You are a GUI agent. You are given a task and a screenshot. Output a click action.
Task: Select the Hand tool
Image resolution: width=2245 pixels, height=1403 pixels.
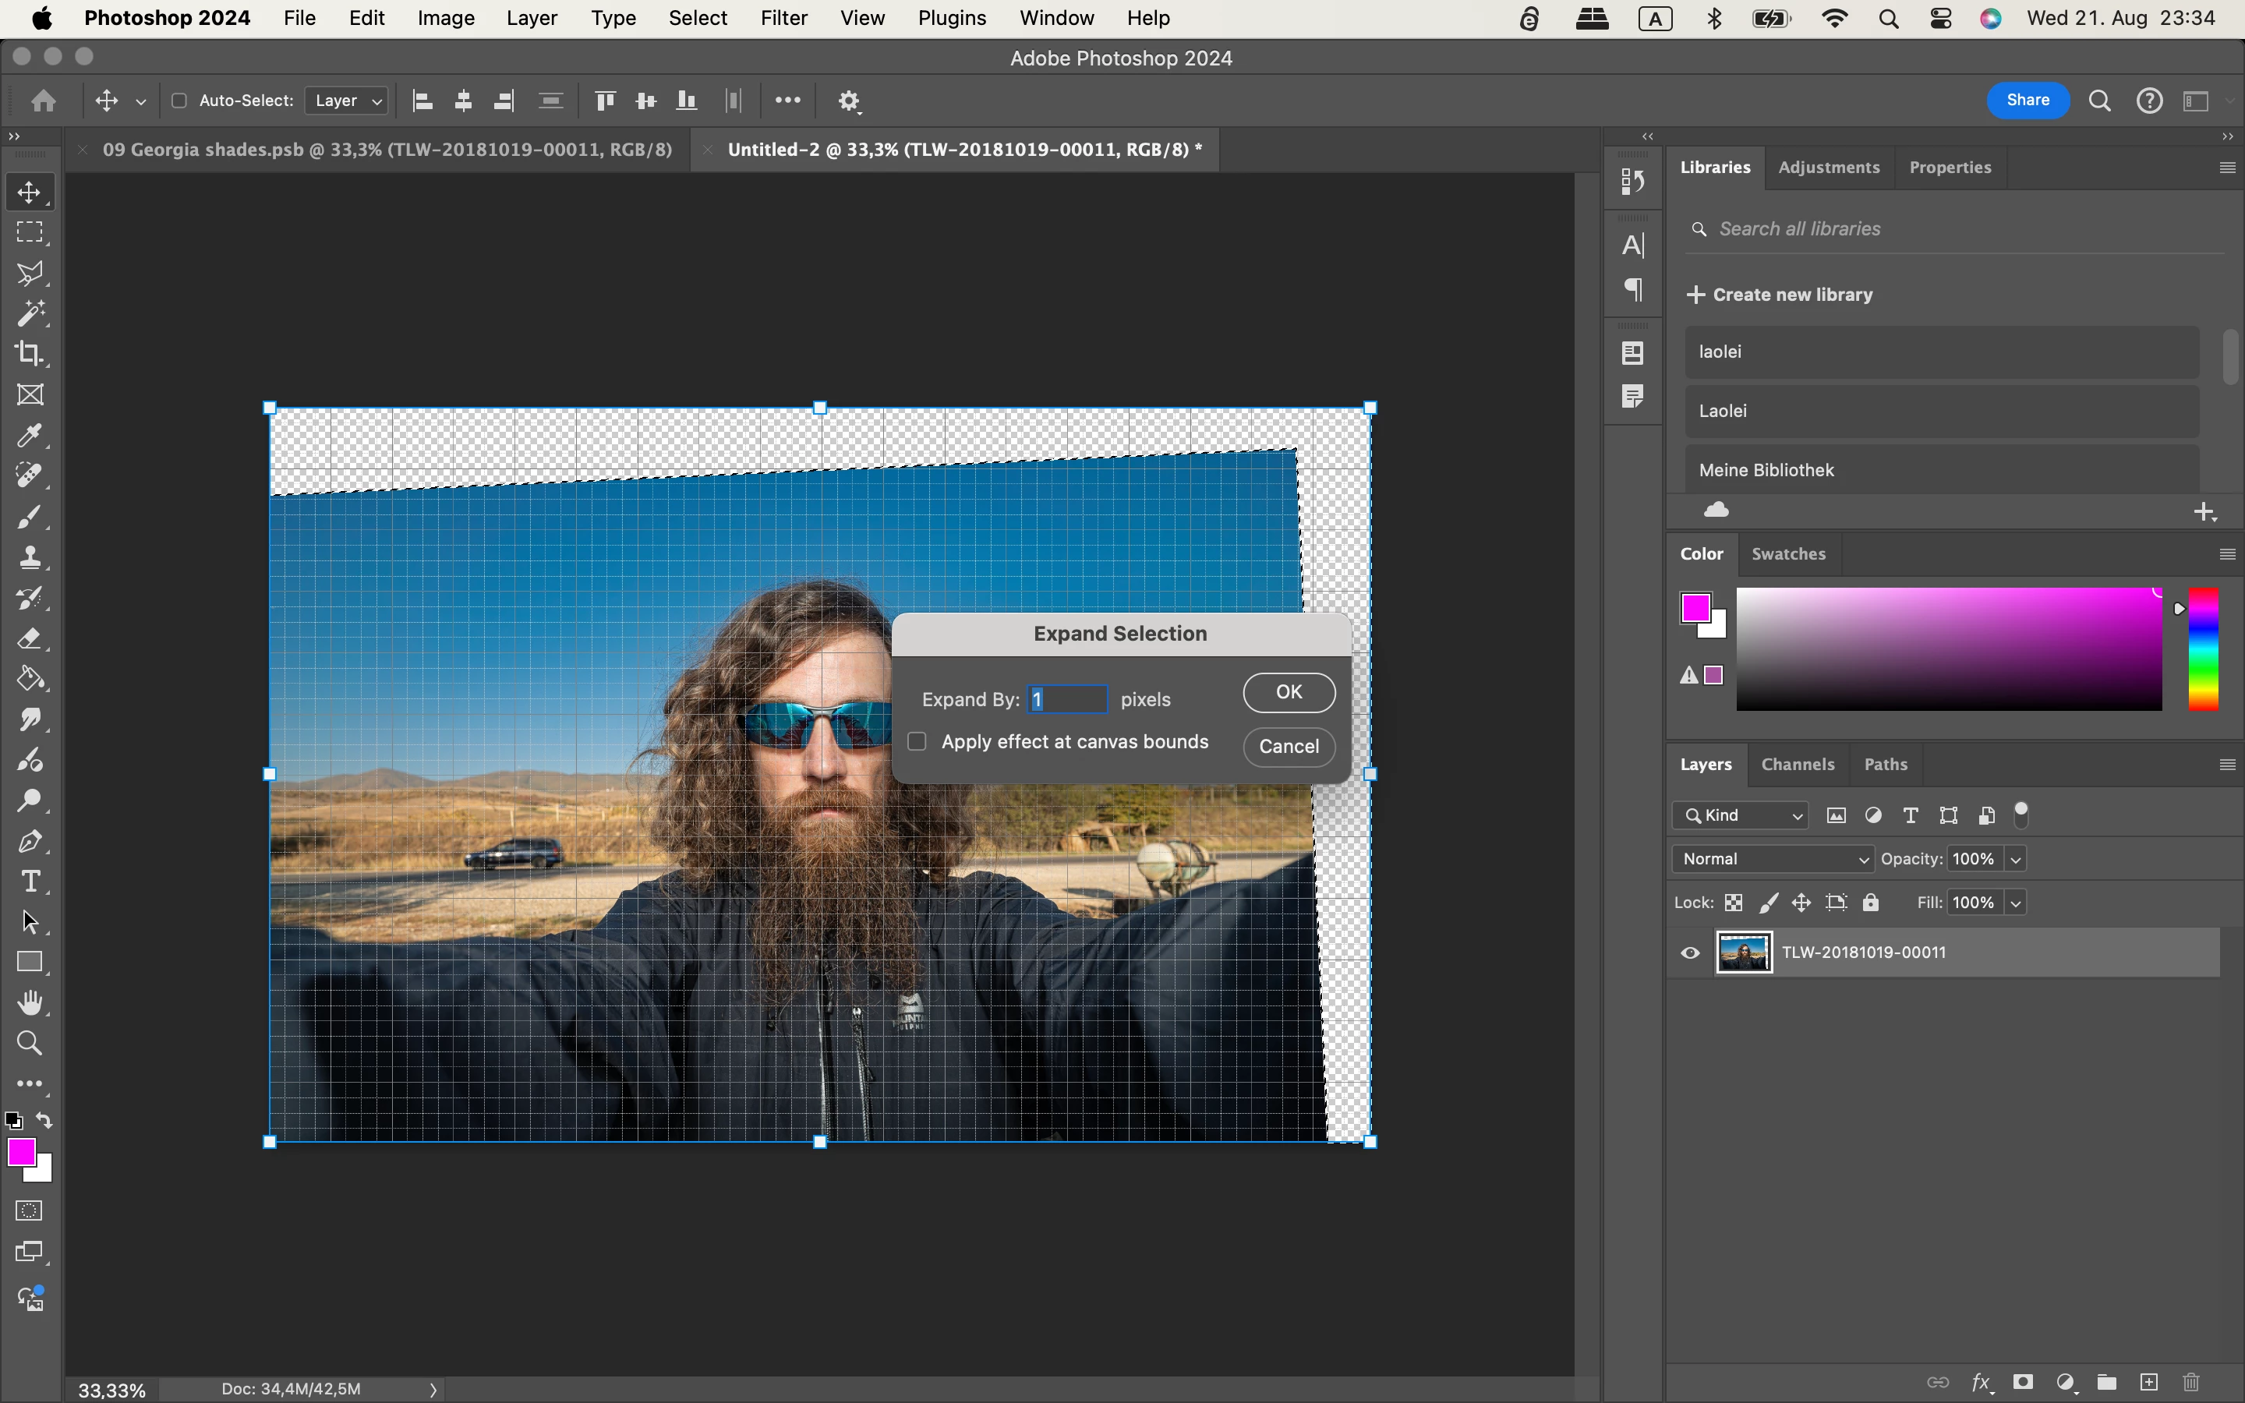30,1003
